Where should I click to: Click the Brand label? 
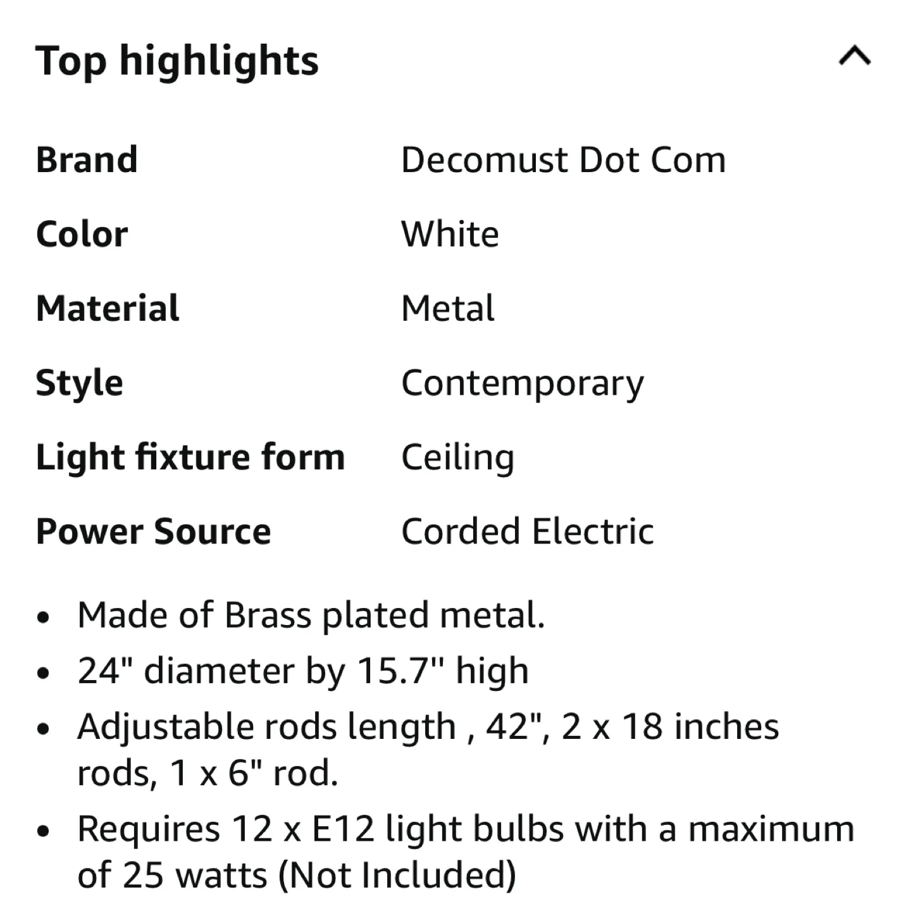(87, 159)
